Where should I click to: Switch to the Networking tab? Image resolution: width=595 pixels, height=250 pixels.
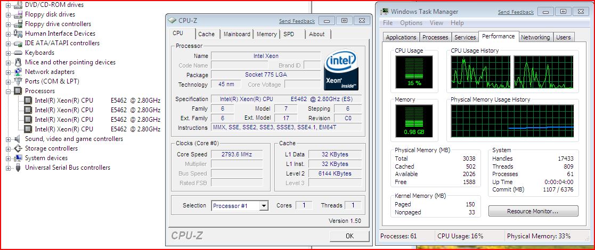[x=535, y=37]
